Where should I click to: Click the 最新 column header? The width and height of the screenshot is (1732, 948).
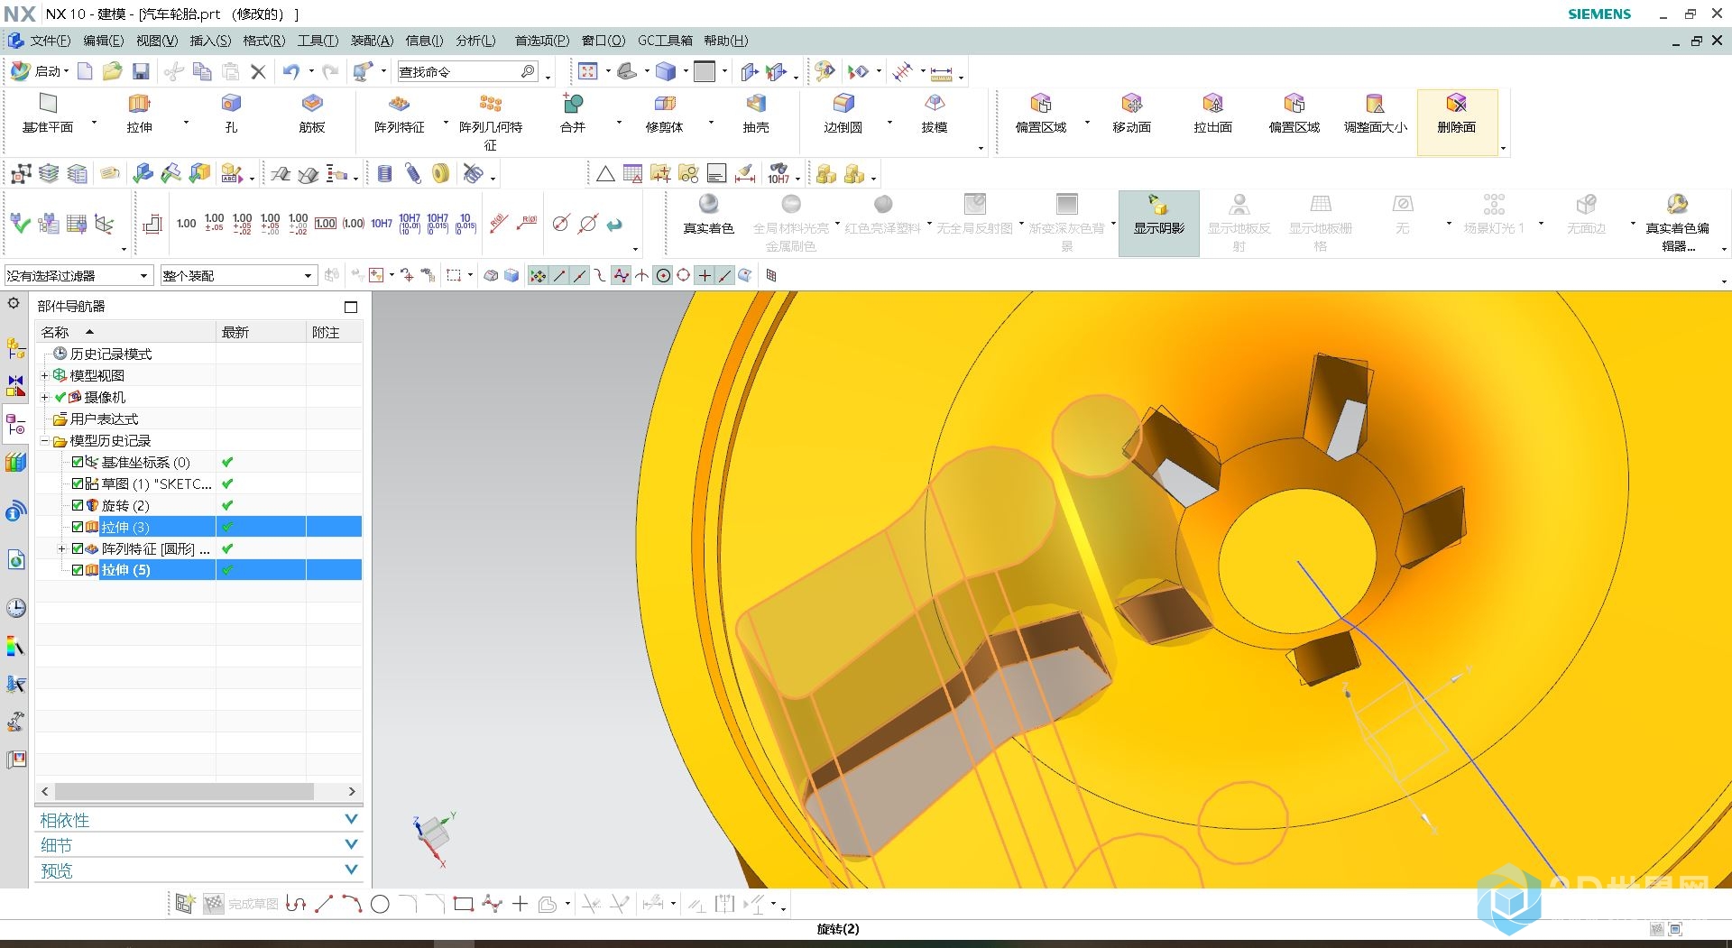[x=261, y=332]
